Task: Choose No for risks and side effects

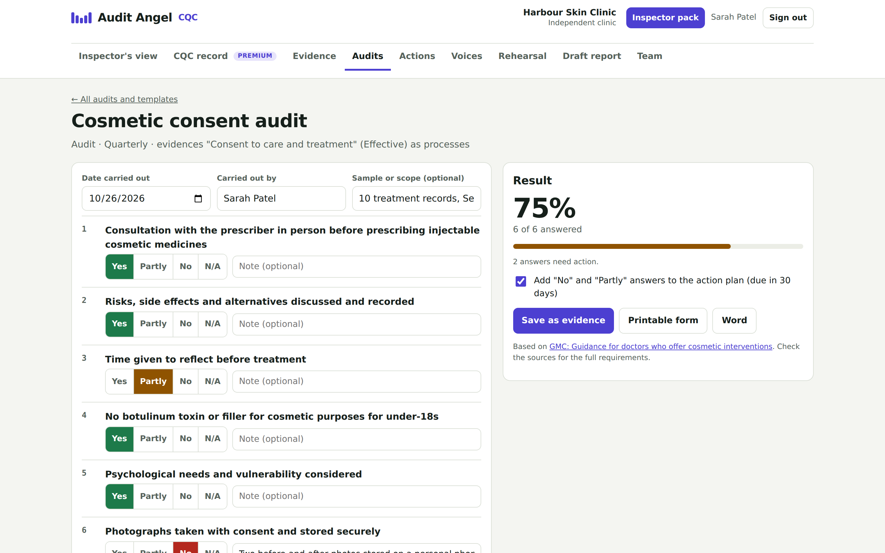Action: click(185, 324)
